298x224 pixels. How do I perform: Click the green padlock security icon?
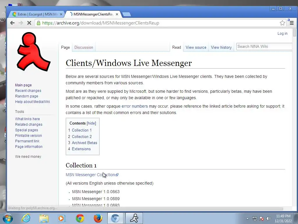(x=39, y=23)
